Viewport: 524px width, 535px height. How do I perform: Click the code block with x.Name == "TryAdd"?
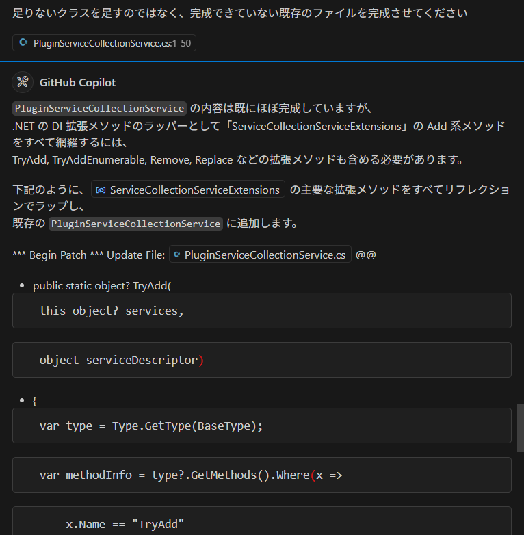[x=262, y=521]
